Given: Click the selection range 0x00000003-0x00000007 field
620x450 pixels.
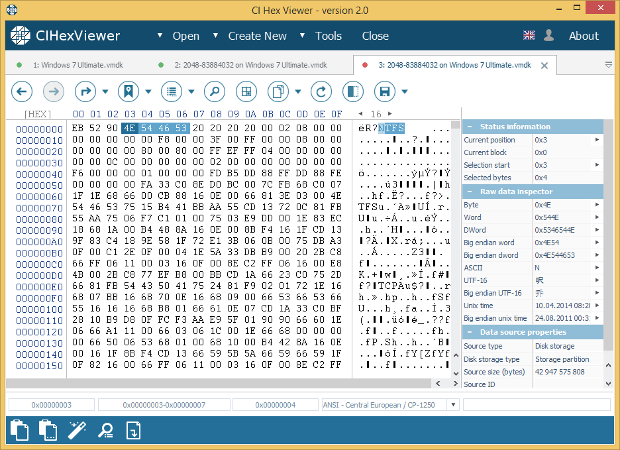Looking at the screenshot, I should point(164,405).
